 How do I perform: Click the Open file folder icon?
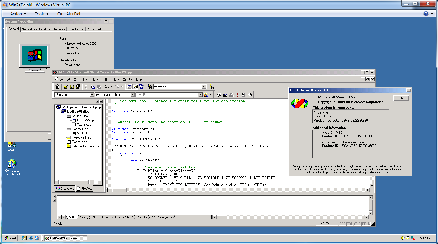pos(65,87)
